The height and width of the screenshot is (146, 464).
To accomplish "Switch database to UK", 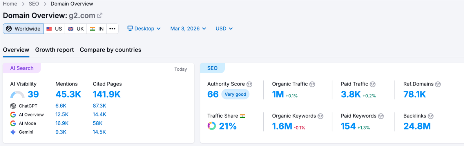I will [x=76, y=29].
